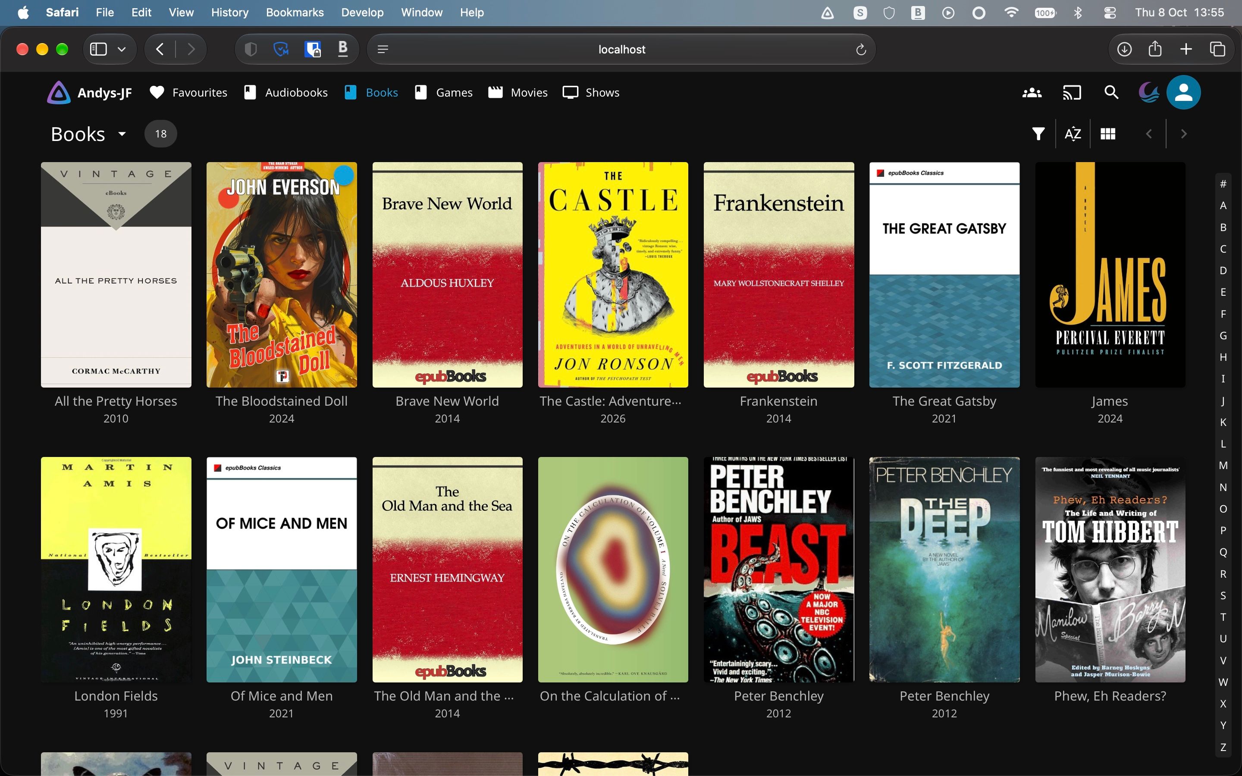Open the Bookmarks menu
Image resolution: width=1242 pixels, height=776 pixels.
[x=295, y=13]
